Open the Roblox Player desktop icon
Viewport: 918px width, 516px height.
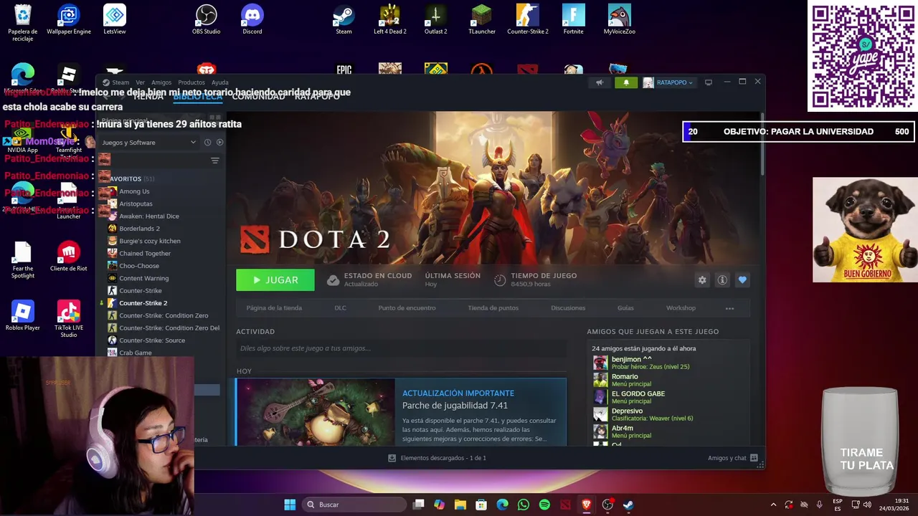pos(23,315)
